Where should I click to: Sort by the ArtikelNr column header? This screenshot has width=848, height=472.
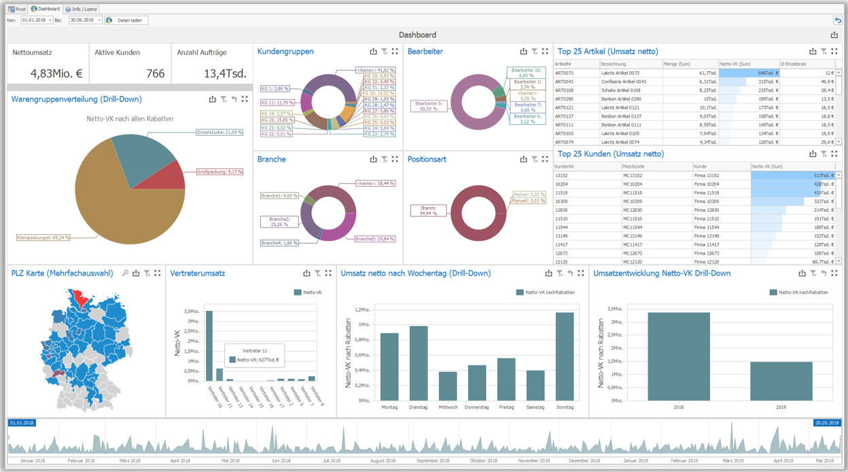576,64
